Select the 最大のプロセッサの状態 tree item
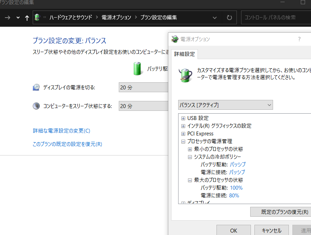311x235 pixels. pos(218,180)
